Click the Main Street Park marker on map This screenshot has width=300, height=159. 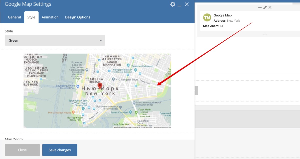[136, 112]
